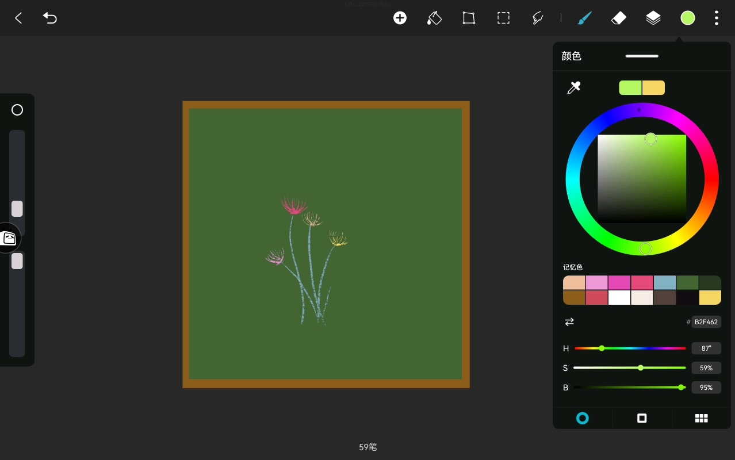Click the 记忆色 label
The width and height of the screenshot is (735, 460).
point(573,267)
